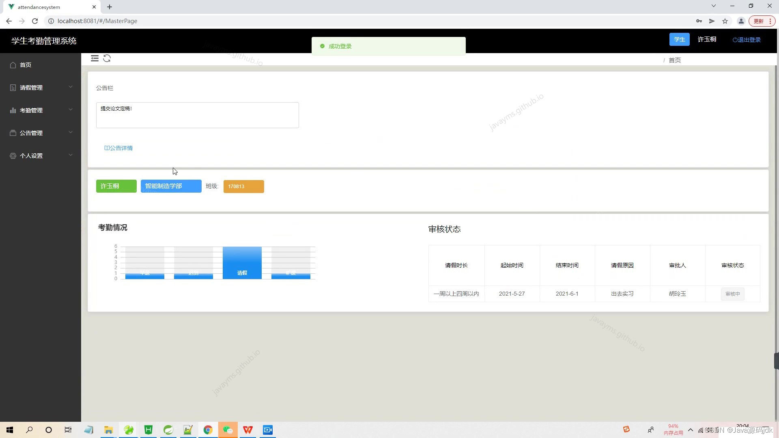Open the 考勤管理 sidebar menu
Screen dimensions: 779x438
coord(41,110)
